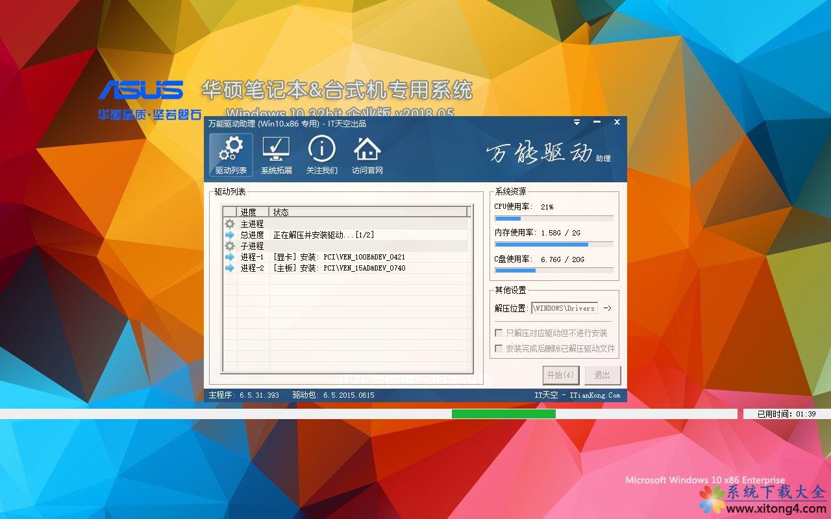The height and width of the screenshot is (519, 831).
Task: Click the 退出 button
Action: [x=602, y=375]
